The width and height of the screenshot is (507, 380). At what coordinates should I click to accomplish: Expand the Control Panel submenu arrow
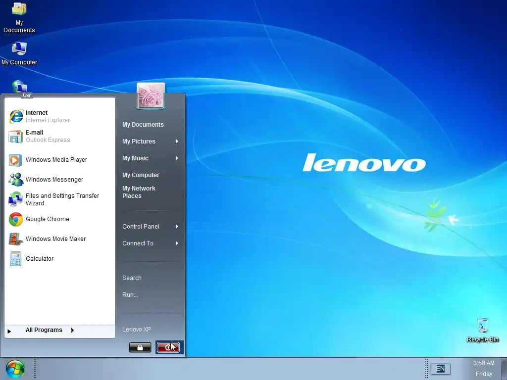click(177, 227)
